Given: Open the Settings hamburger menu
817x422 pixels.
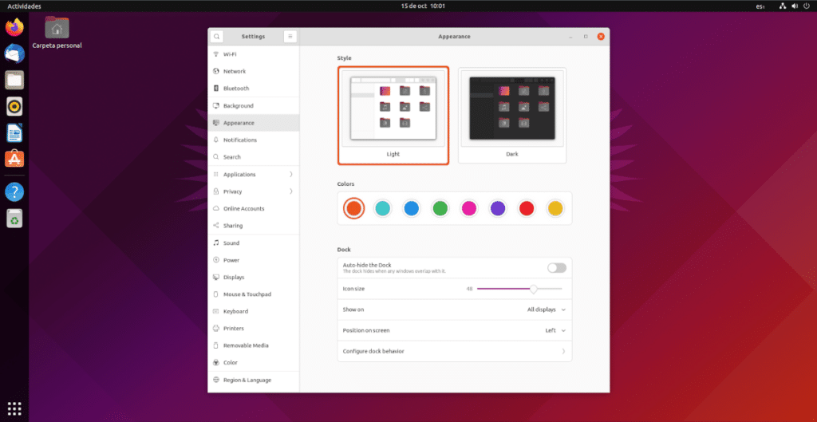Looking at the screenshot, I should (290, 37).
